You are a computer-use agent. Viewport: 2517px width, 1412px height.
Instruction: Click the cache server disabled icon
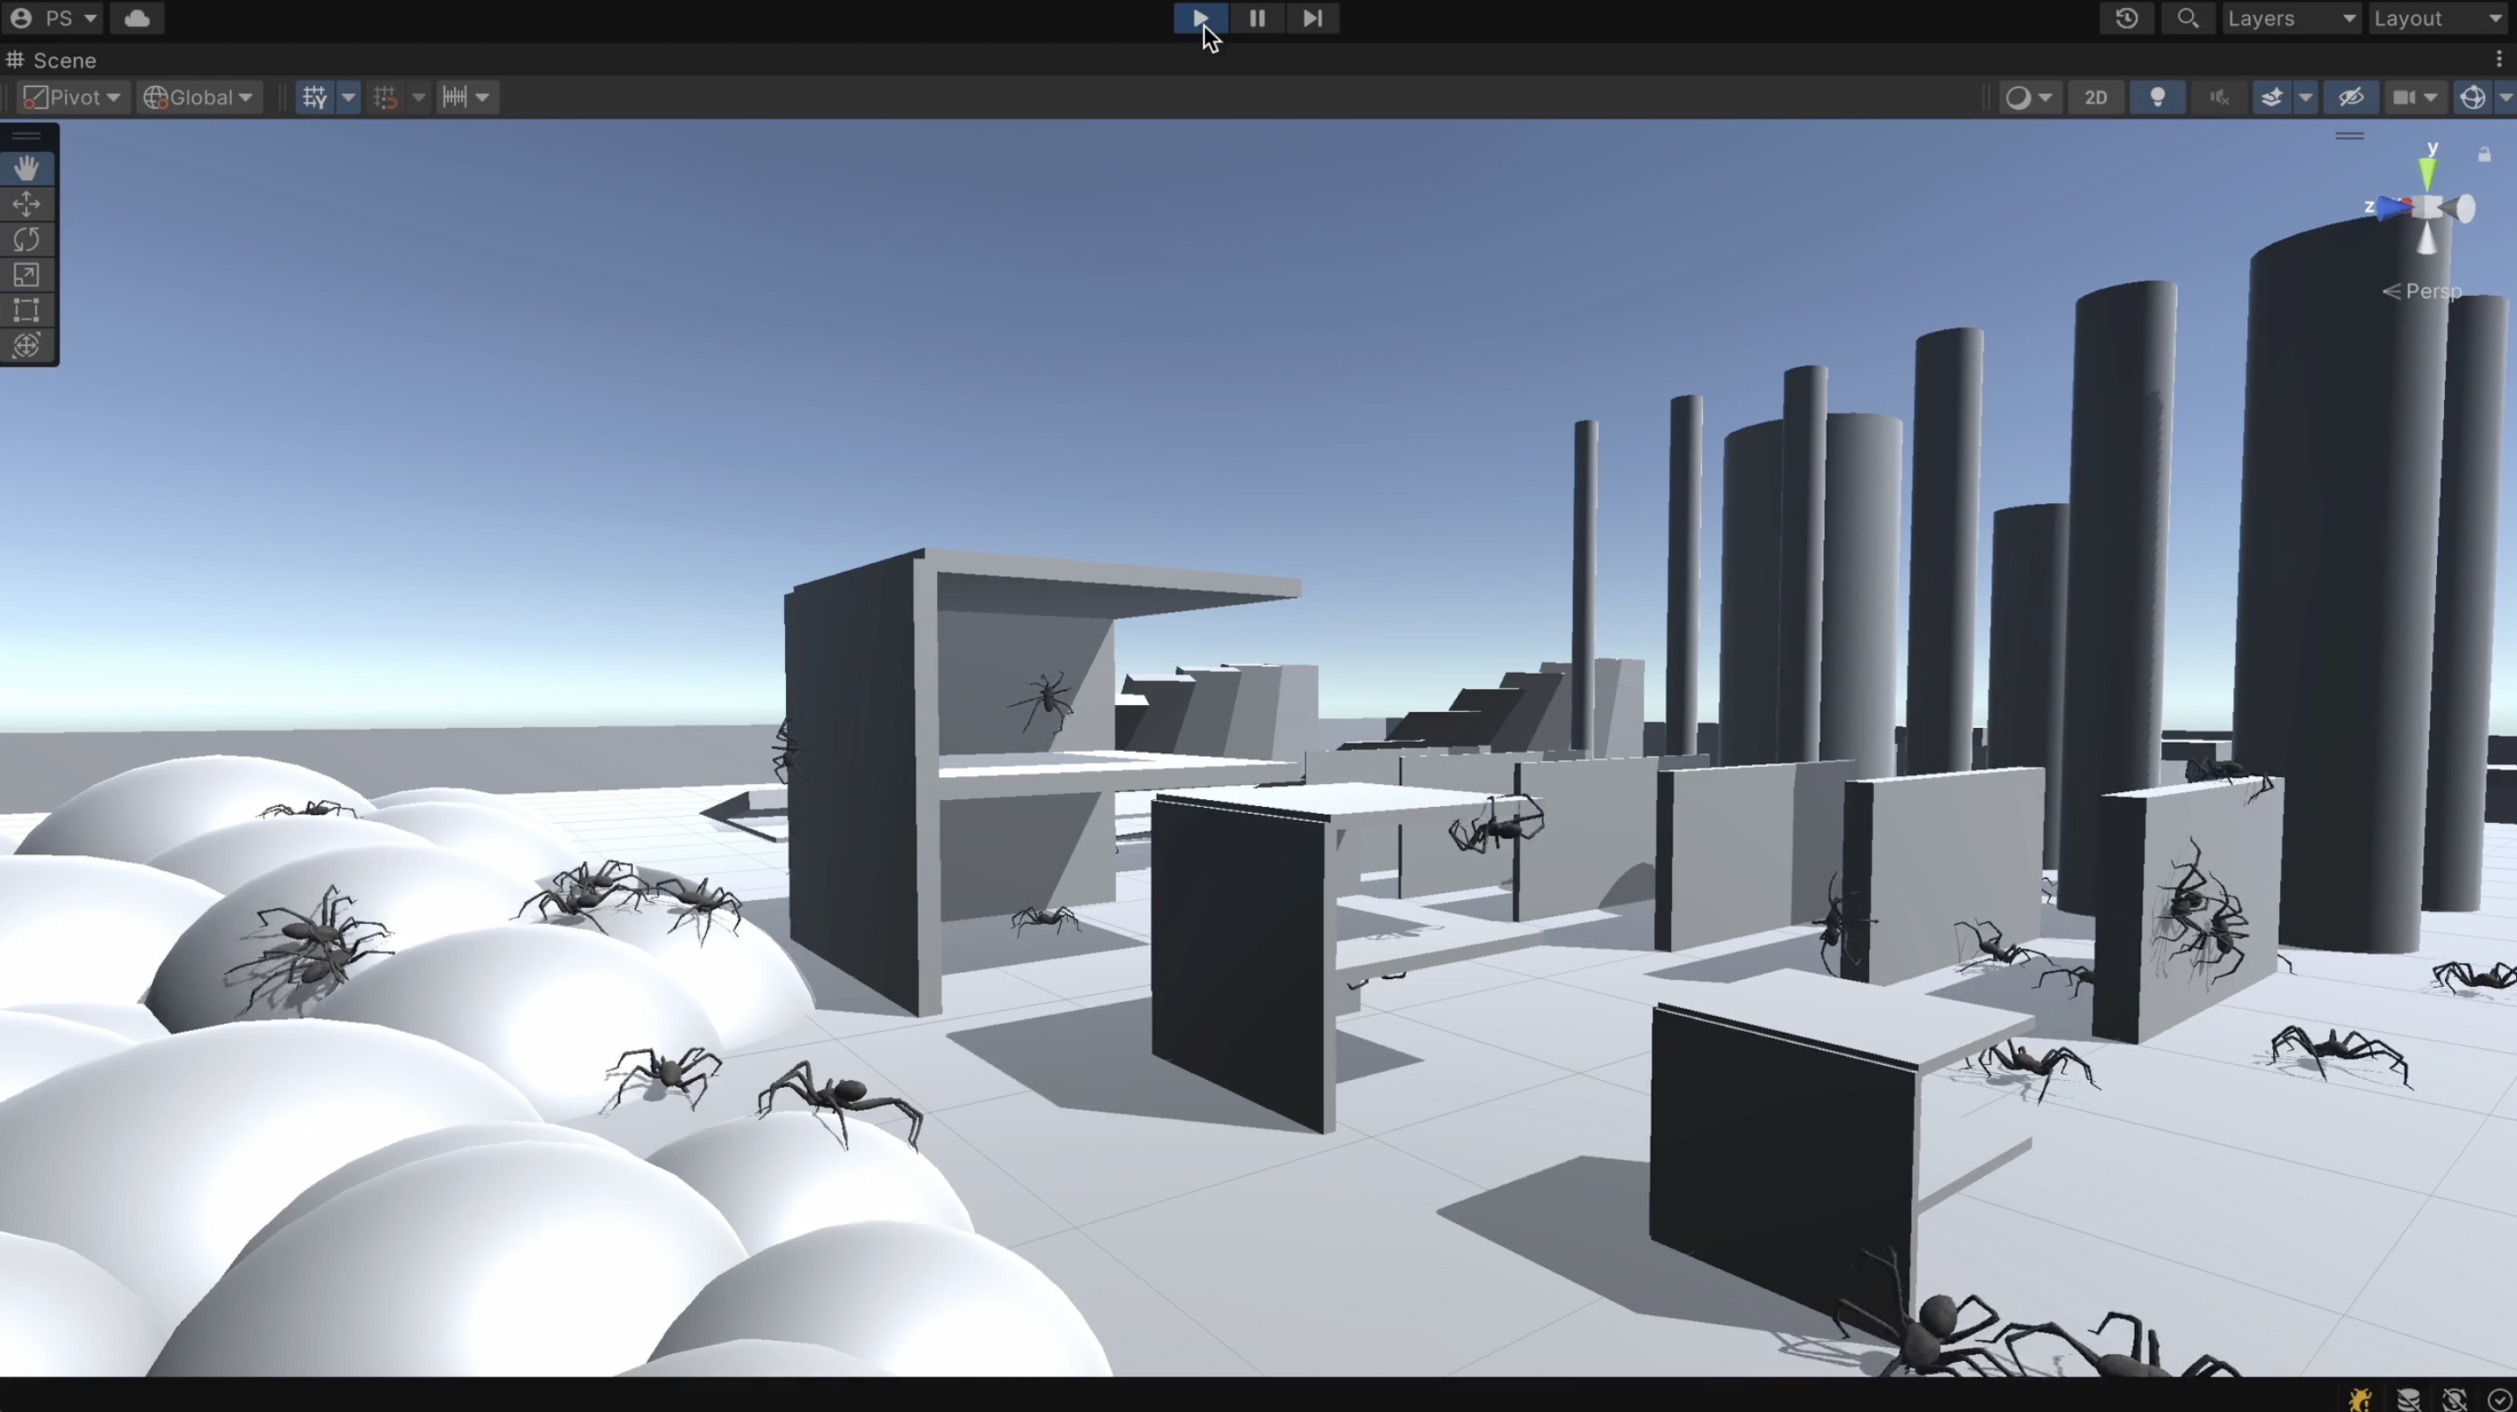pyautogui.click(x=2409, y=1400)
